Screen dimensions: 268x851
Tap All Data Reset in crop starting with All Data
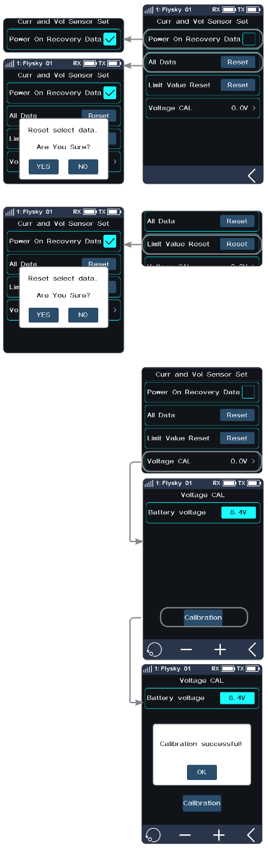(237, 221)
